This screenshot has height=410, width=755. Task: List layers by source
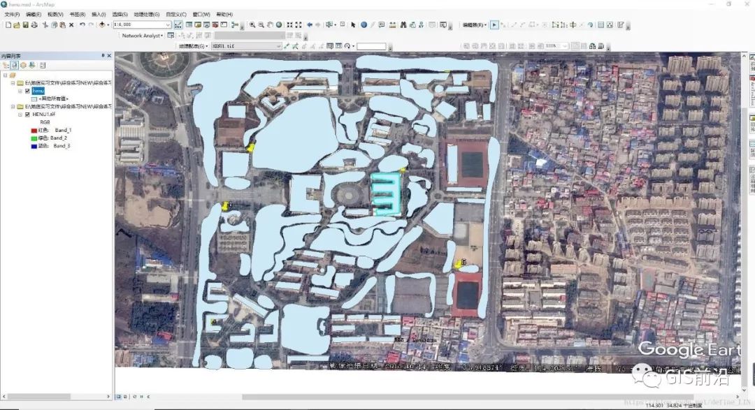[15, 65]
